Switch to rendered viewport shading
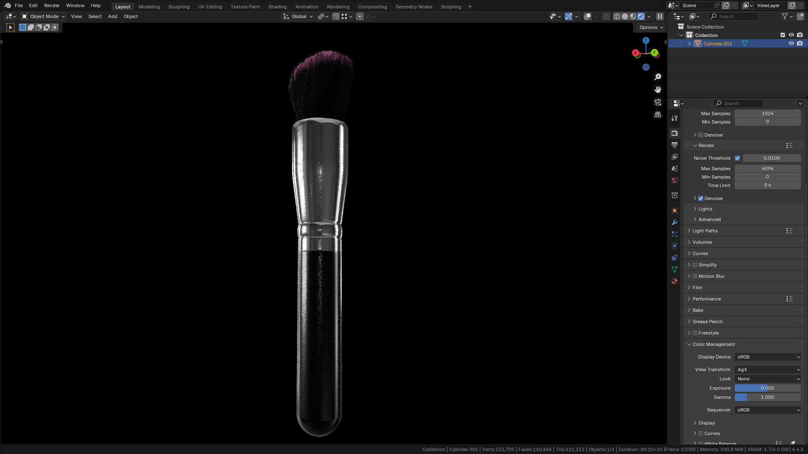 tap(641, 16)
